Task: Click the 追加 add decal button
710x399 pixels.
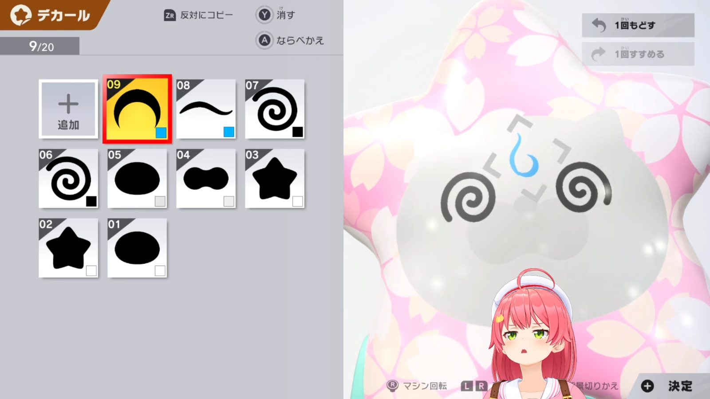Action: pyautogui.click(x=68, y=109)
